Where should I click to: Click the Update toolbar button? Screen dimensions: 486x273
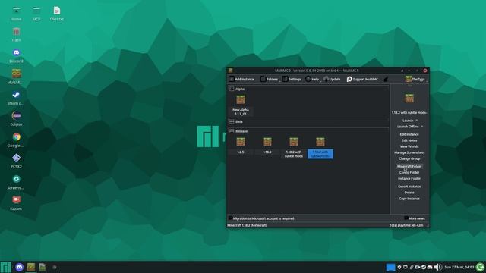tap(332, 79)
